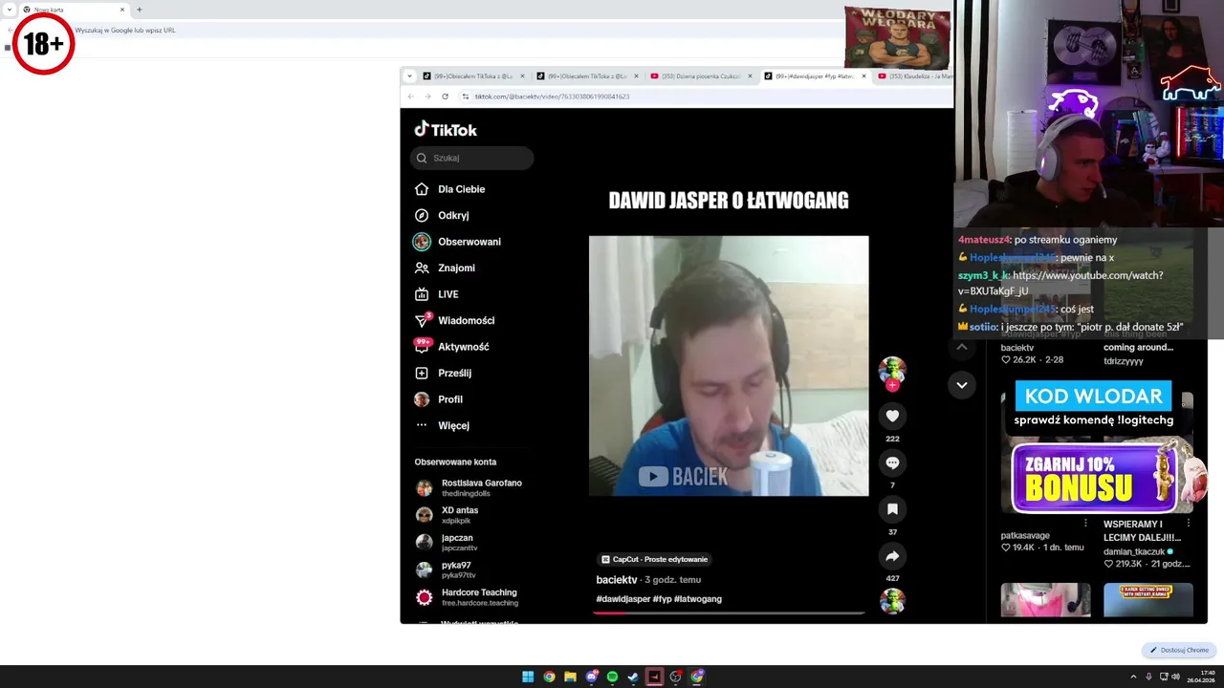Viewport: 1224px width, 688px height.
Task: Open the video comments
Action: click(892, 462)
